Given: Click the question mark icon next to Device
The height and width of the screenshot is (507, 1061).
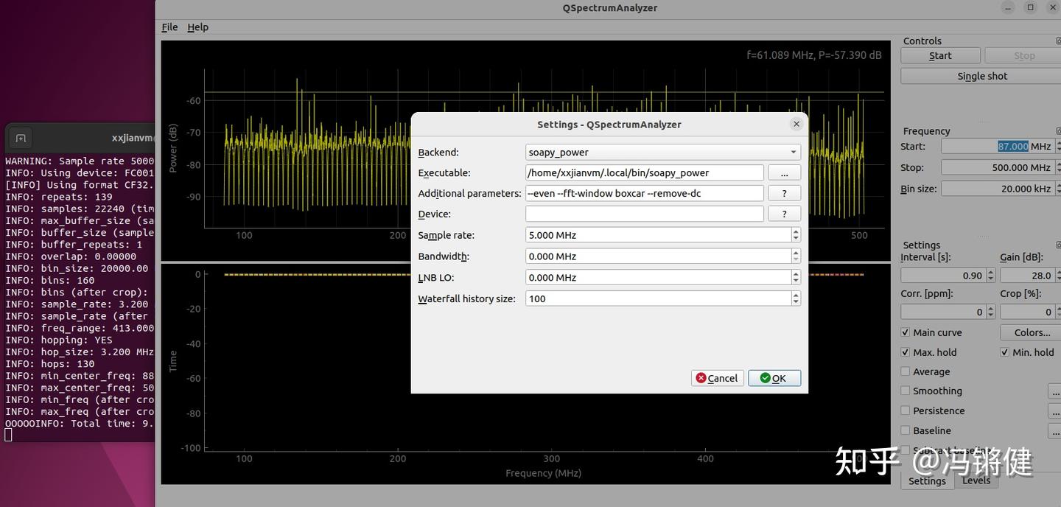Looking at the screenshot, I should tap(784, 214).
